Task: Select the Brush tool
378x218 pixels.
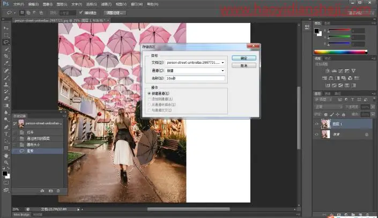Action: 6,78
